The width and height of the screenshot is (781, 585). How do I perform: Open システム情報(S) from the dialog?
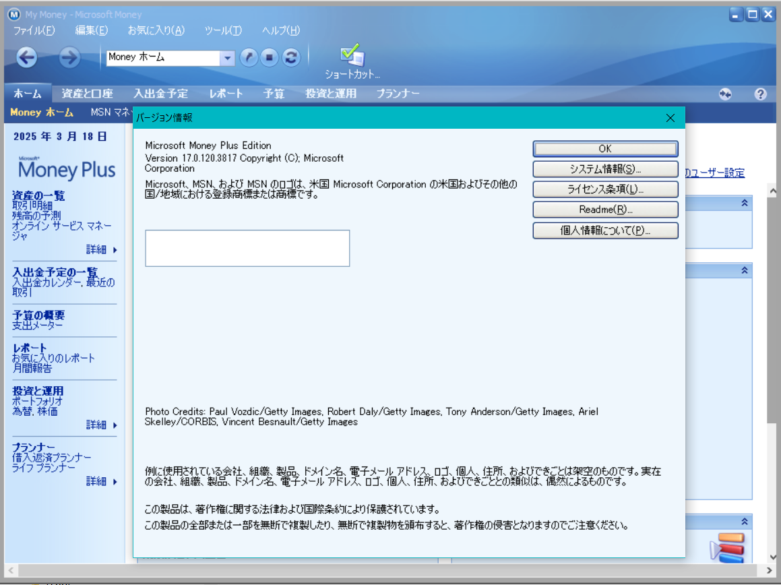pos(605,169)
